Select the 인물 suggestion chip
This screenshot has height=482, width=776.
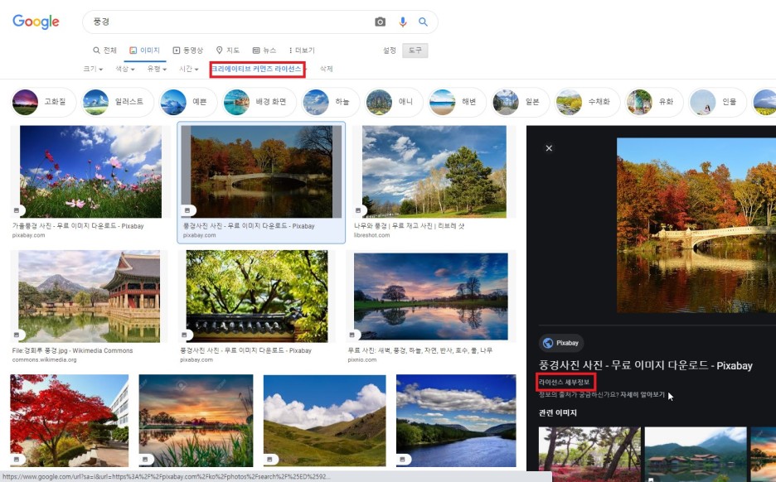pos(718,102)
